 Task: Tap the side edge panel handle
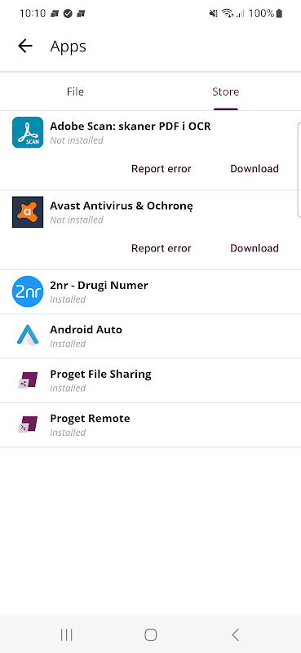pyautogui.click(x=299, y=170)
